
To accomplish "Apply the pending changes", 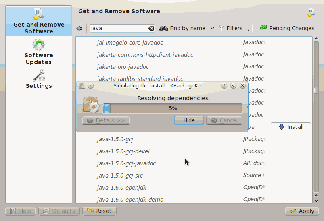I will (302, 211).
